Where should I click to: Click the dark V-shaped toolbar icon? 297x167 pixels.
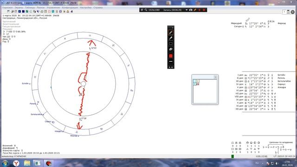click(38, 12)
